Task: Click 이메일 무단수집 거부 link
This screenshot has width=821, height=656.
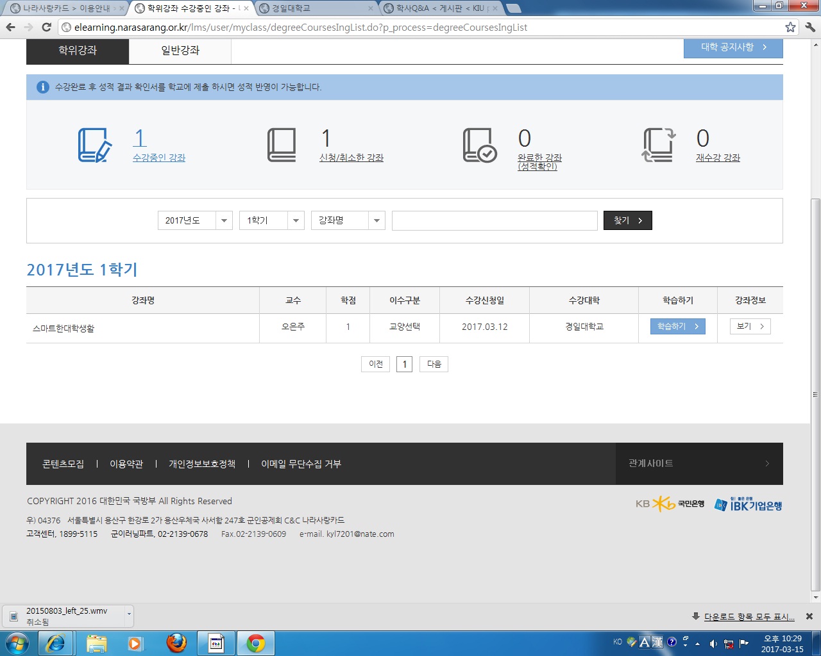Action: [301, 464]
